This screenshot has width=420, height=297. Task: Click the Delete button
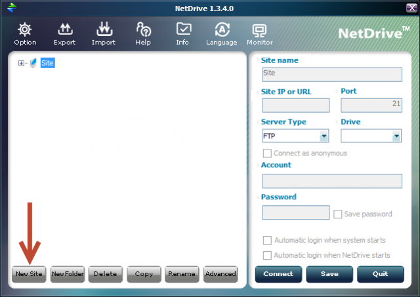pos(105,274)
